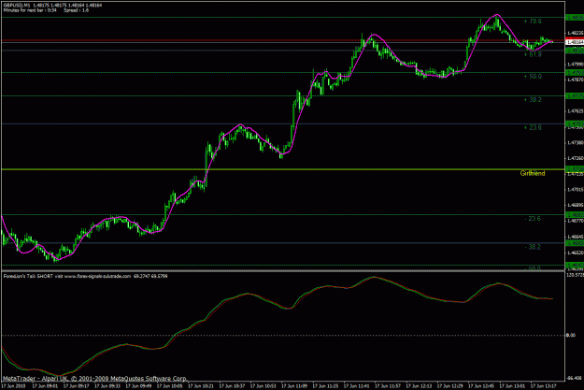Viewport: 584px width, 390px height.
Task: Click the '17 Jun 13:17' time axis label
Action: (x=544, y=386)
